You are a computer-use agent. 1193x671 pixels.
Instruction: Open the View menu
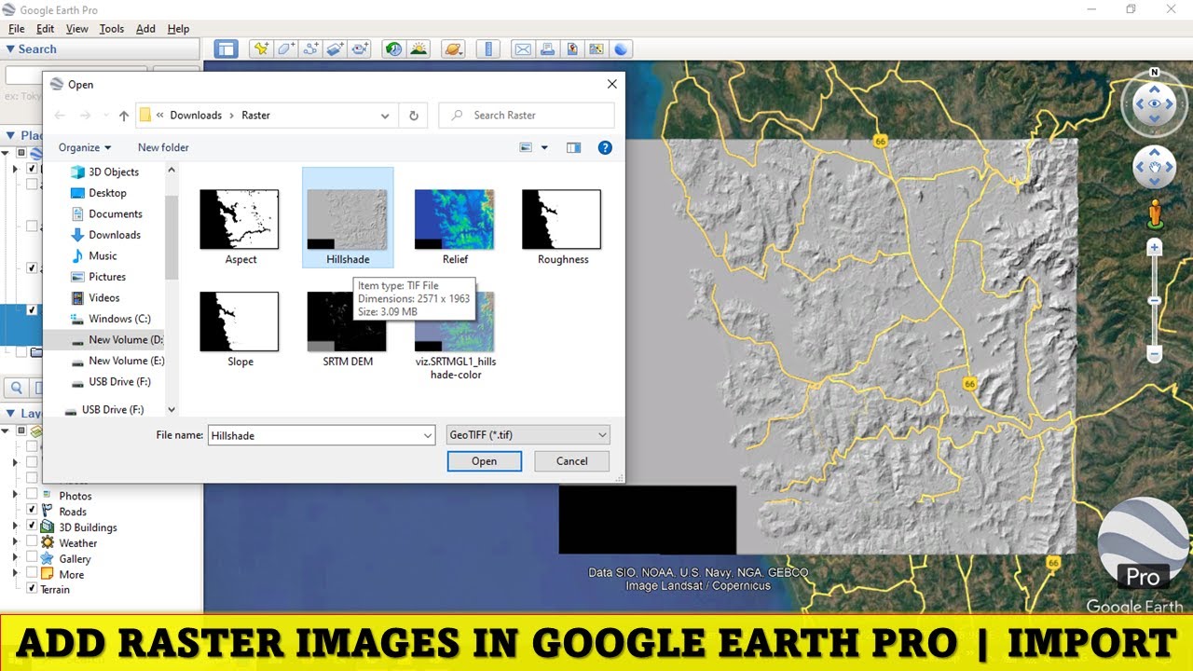76,29
